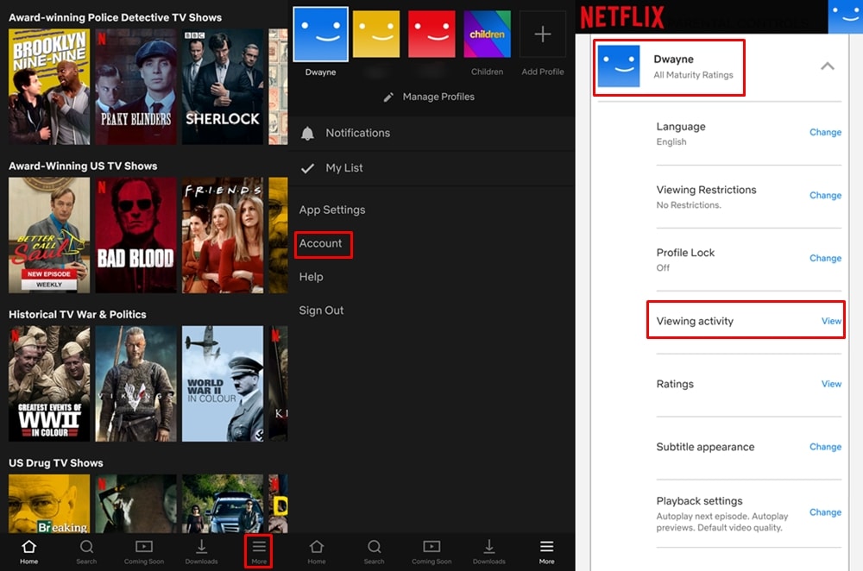The width and height of the screenshot is (863, 571).
Task: Open Home tab in left screen's bottom bar
Action: tap(29, 552)
